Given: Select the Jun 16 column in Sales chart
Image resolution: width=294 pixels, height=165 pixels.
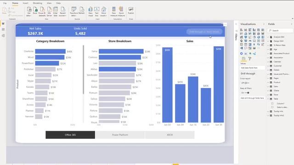Looking at the screenshot, I should (193, 99).
